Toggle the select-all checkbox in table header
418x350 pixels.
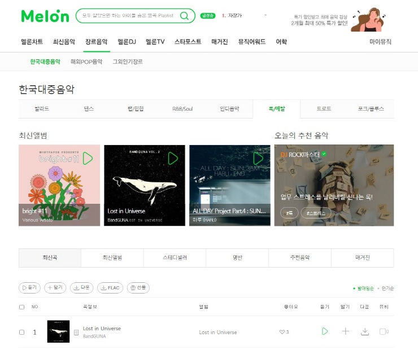click(x=22, y=307)
